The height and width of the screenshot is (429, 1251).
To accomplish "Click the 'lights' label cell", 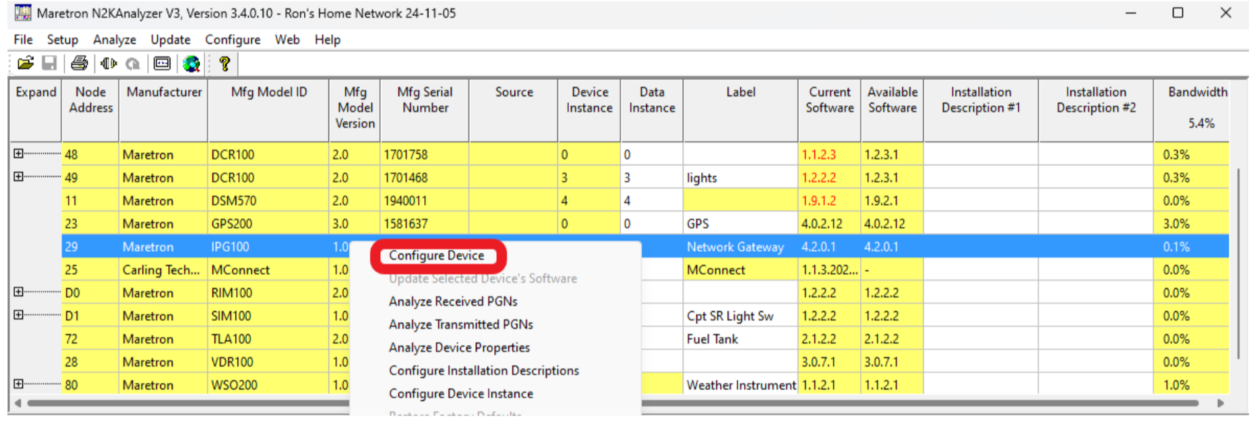I will pos(741,178).
